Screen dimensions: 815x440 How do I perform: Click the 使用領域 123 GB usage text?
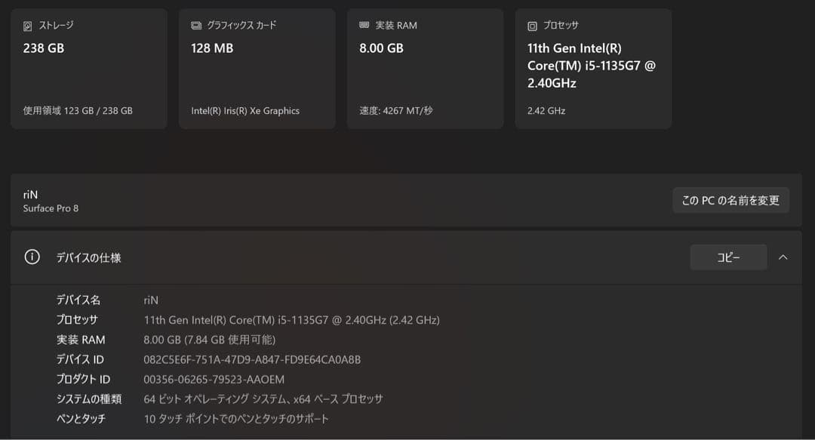(x=76, y=110)
